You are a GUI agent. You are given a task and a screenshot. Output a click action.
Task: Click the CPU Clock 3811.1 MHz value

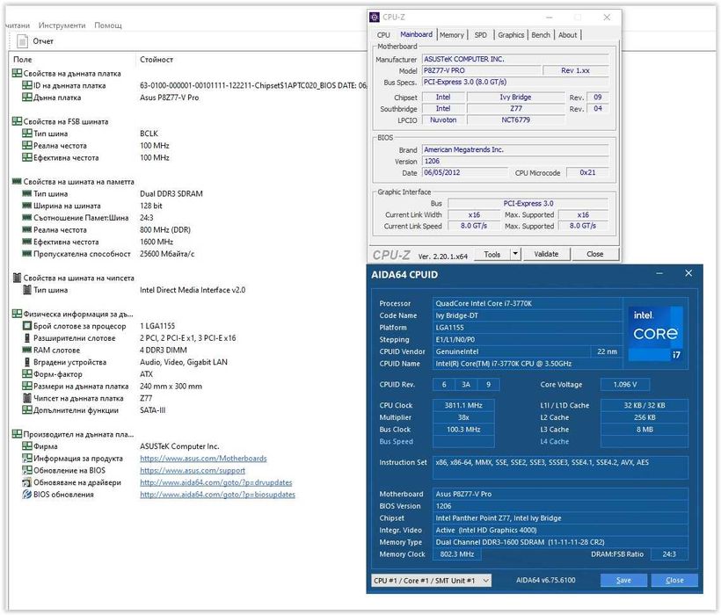point(463,405)
